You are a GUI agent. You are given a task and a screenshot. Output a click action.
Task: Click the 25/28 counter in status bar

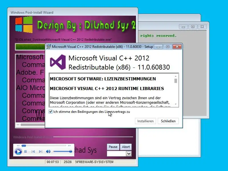pos(68,162)
